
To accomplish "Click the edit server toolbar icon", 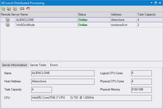I will coord(9,9).
